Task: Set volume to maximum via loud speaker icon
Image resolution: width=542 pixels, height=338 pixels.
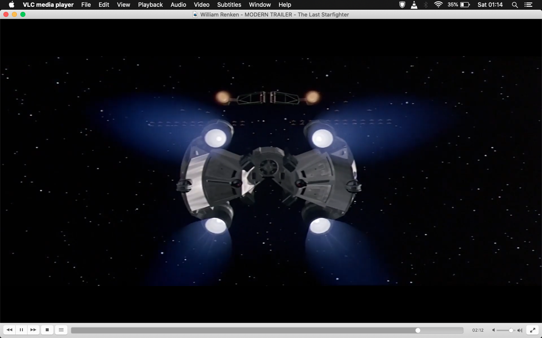Action: (x=520, y=330)
